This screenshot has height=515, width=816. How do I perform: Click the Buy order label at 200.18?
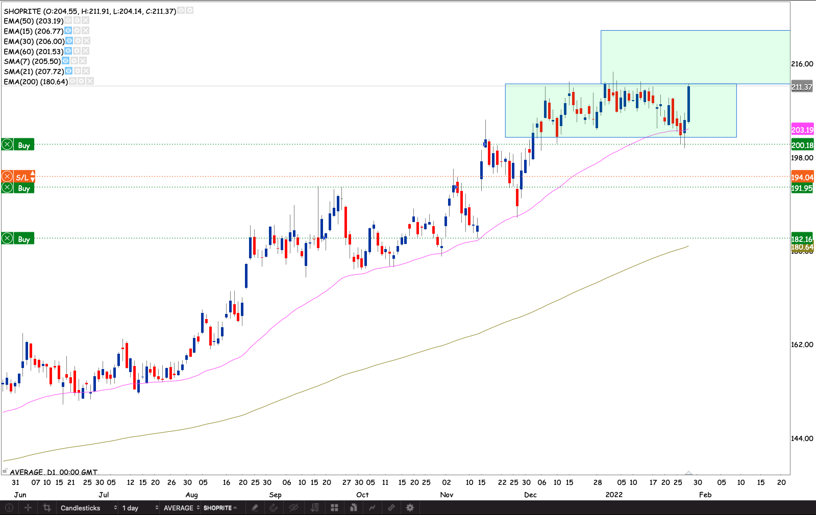[23, 145]
